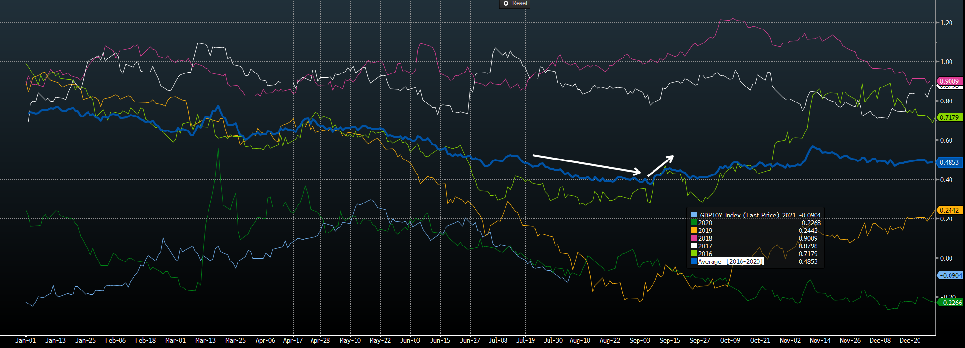Select the '2018' series label in legend
The image size is (965, 348).
pyautogui.click(x=705, y=238)
